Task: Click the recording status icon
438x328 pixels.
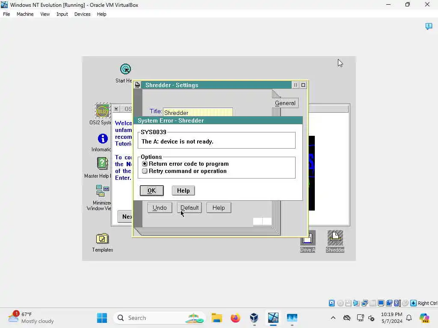Action: [x=389, y=303]
